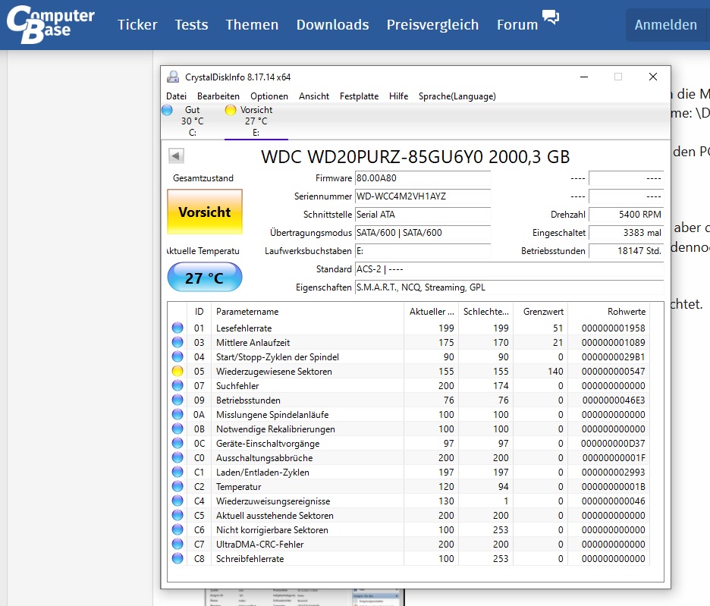The image size is (710, 606).
Task: Open the Festplatte menu
Action: tap(359, 96)
